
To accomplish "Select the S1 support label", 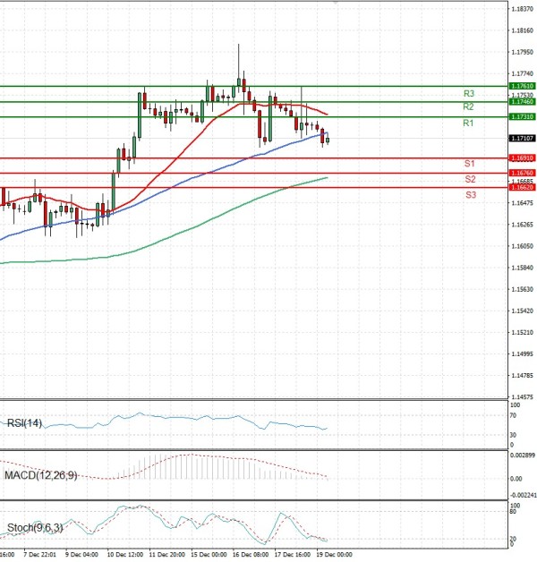I will tap(468, 165).
